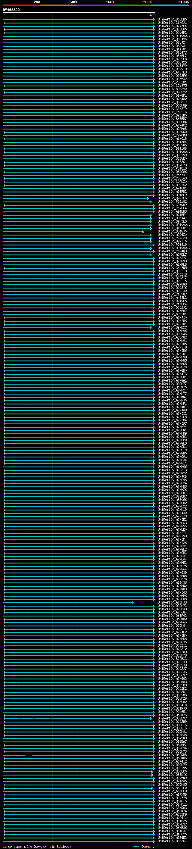The image size is (192, 849).
Task: Select hit label UniRef100_A9PGU4
Action: tap(172, 122)
